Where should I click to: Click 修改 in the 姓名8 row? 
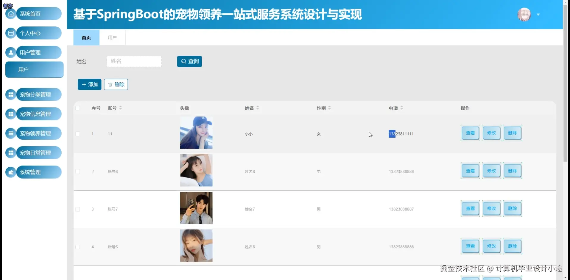click(491, 171)
